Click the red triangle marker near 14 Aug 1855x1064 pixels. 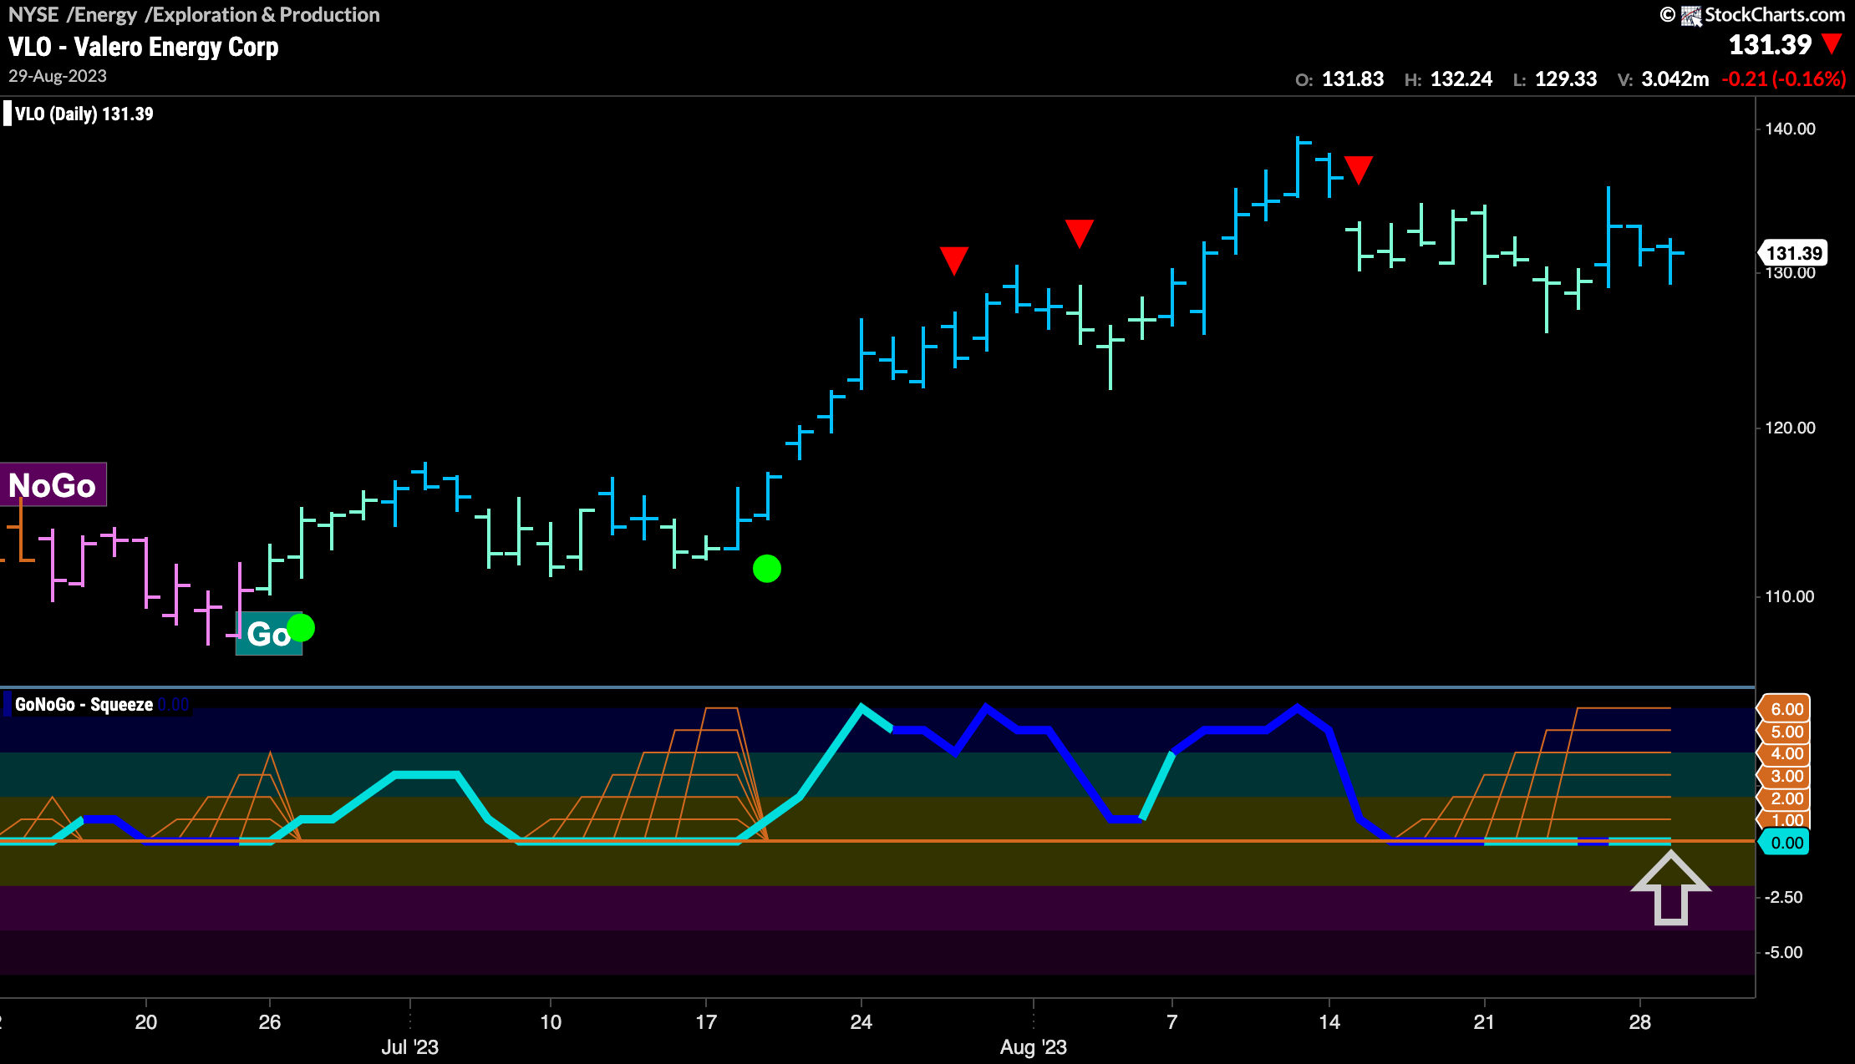tap(1358, 170)
